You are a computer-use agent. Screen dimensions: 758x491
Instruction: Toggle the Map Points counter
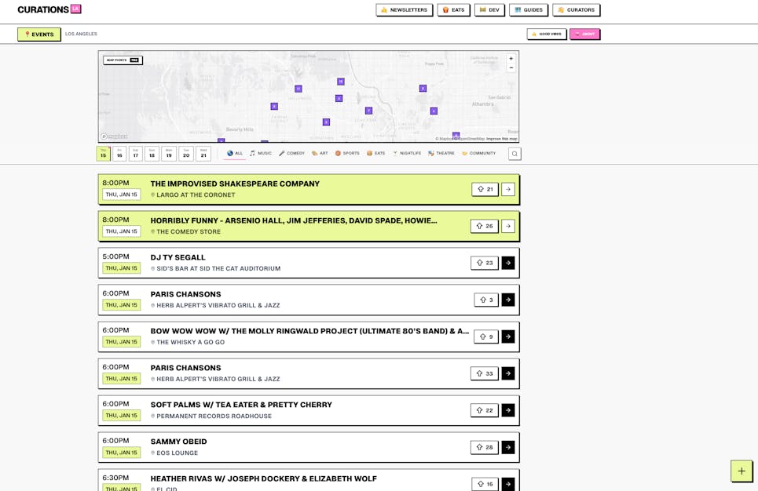[123, 60]
